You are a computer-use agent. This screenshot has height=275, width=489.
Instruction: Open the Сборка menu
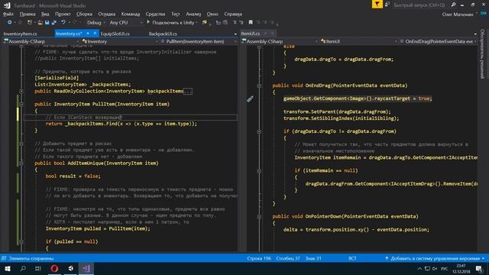(84, 14)
